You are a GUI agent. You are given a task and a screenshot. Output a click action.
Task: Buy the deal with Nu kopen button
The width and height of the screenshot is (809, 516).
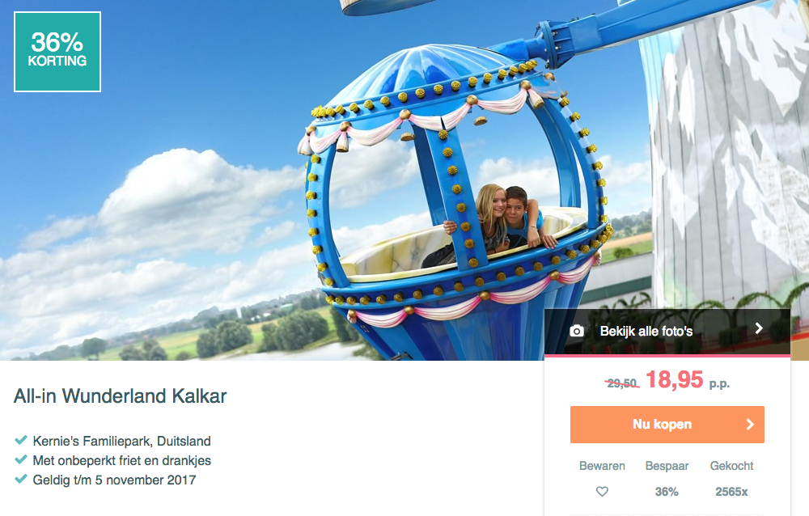pyautogui.click(x=667, y=425)
